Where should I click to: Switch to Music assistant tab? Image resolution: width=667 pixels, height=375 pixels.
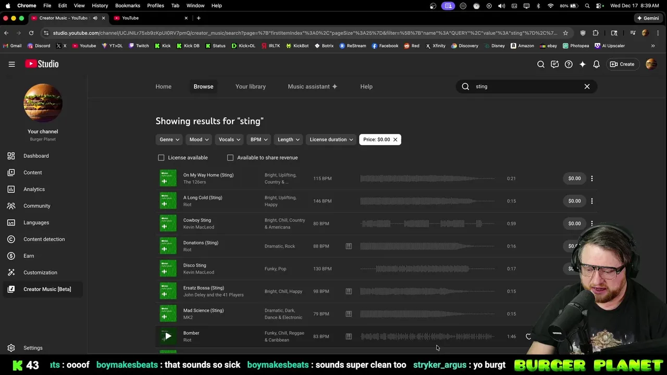[312, 86]
